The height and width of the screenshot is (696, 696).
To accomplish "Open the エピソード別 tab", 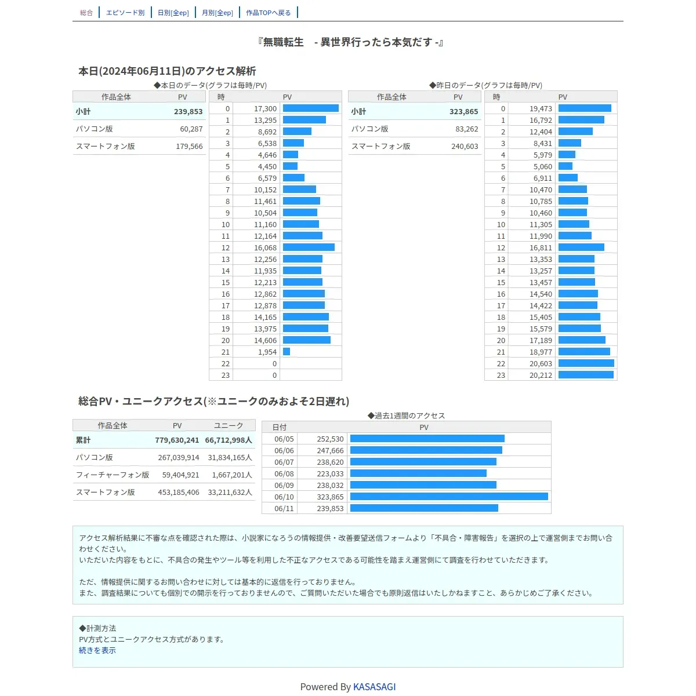I will point(125,13).
